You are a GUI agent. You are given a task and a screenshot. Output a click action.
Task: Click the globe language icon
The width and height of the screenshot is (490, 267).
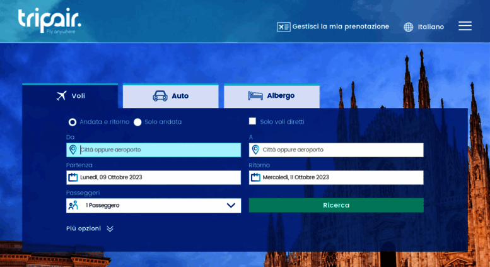click(409, 27)
